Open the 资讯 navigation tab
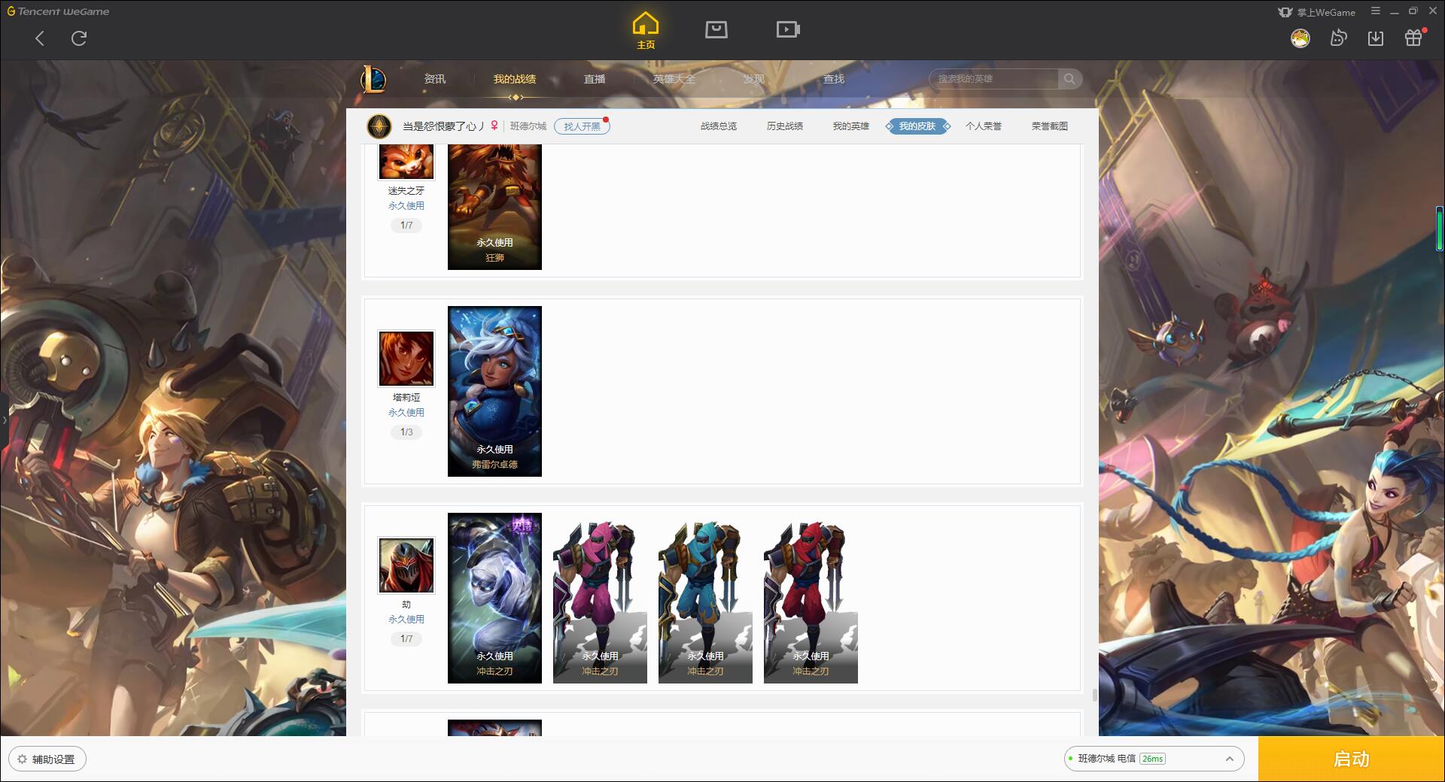This screenshot has height=782, width=1445. tap(435, 79)
